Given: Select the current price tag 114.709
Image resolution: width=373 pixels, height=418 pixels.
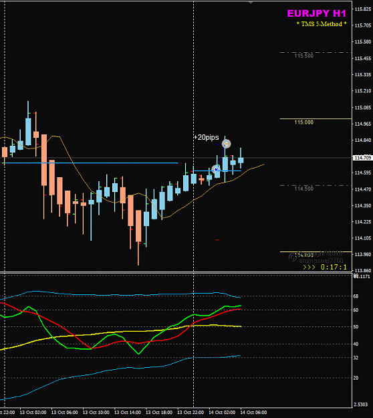Looking at the screenshot, I should click(x=362, y=158).
